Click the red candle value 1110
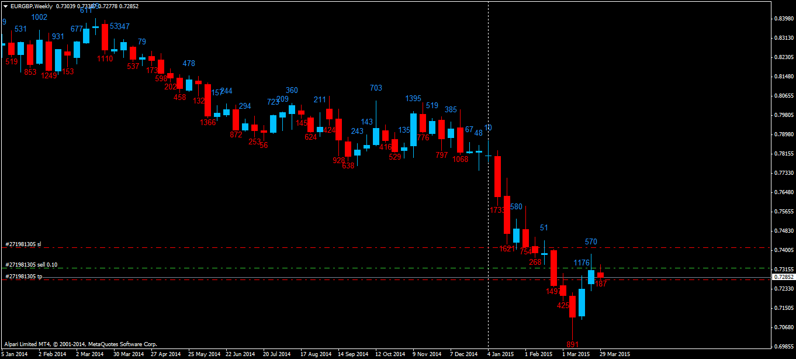This screenshot has height=359, width=796. [x=105, y=59]
